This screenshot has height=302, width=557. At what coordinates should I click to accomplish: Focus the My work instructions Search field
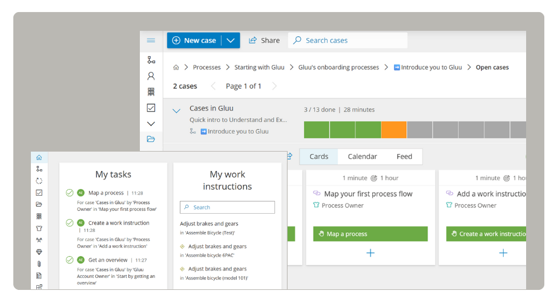coord(228,207)
